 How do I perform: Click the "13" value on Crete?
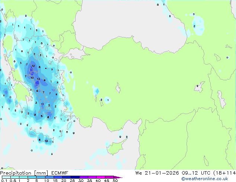point(46,141)
